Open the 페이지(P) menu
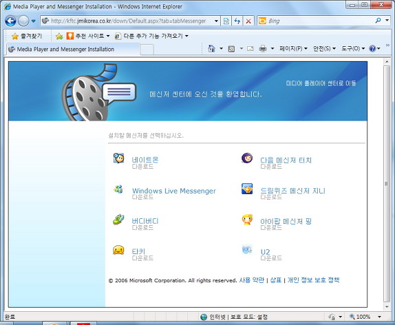Viewport: 395px width, 325px height. [293, 48]
